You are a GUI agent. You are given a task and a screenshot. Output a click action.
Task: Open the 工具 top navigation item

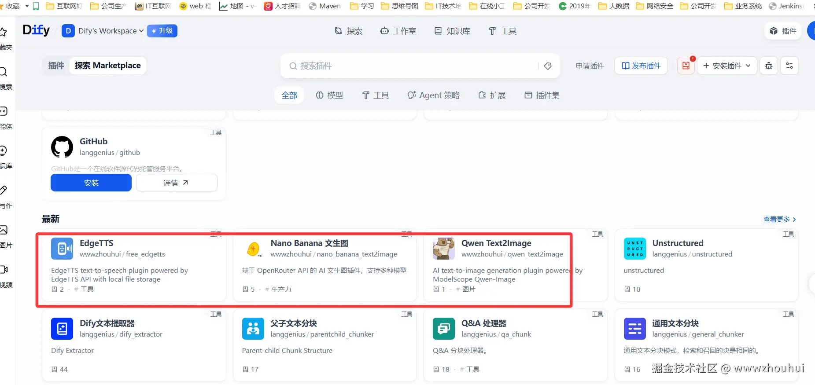[502, 31]
